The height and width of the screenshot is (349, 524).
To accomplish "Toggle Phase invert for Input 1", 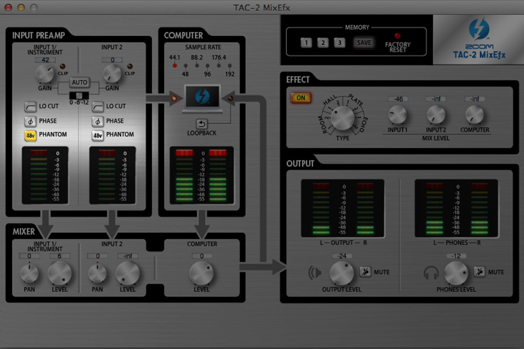I will click(x=31, y=121).
